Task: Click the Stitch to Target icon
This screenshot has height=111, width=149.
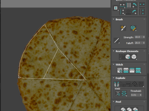Action: point(120,70)
